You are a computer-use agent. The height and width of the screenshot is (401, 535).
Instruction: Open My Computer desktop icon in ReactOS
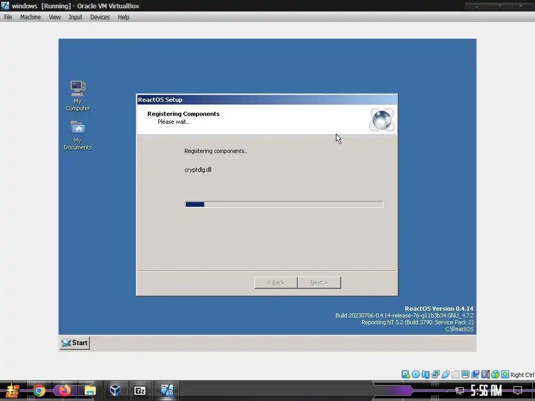click(78, 96)
